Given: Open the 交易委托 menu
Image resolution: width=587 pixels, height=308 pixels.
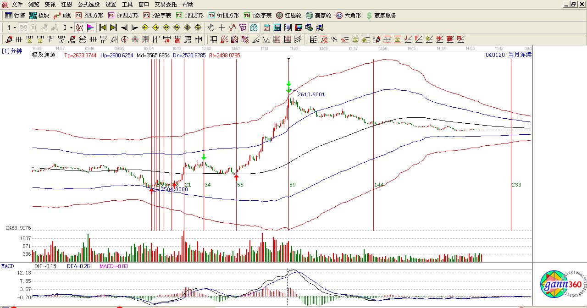Looking at the screenshot, I should coord(166,5).
